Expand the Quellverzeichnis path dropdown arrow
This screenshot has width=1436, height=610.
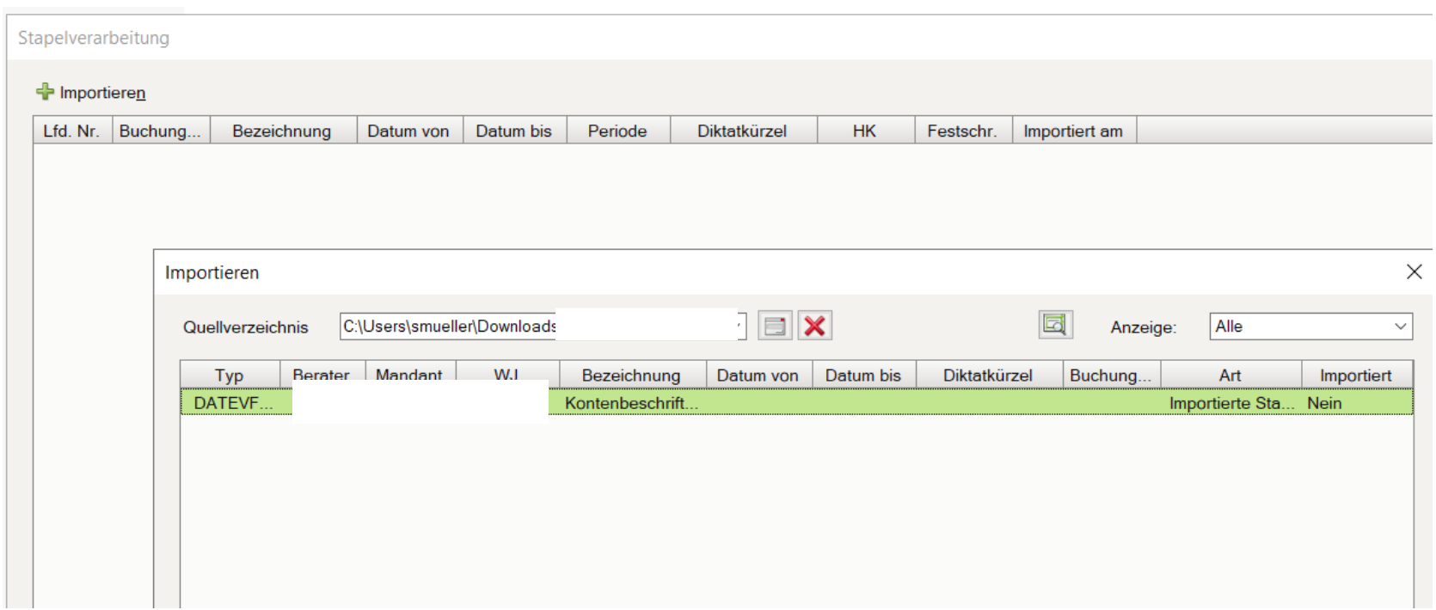tap(740, 326)
